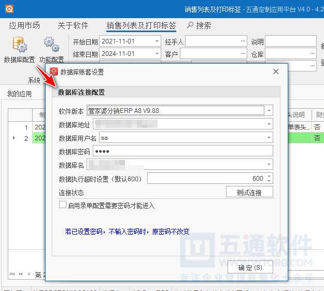324x291 pixels.
Task: Expand row 2 with the triangle indicator
Action: pos(14,138)
